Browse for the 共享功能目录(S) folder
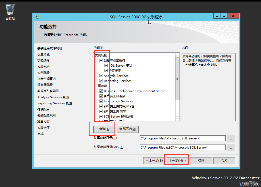This screenshot has width=261, height=187. pyautogui.click(x=231, y=138)
